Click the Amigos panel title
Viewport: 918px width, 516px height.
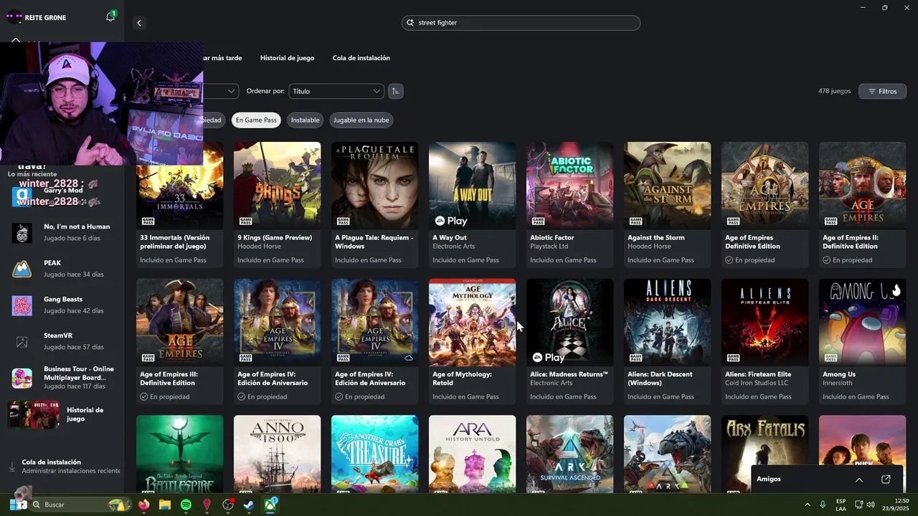(769, 479)
